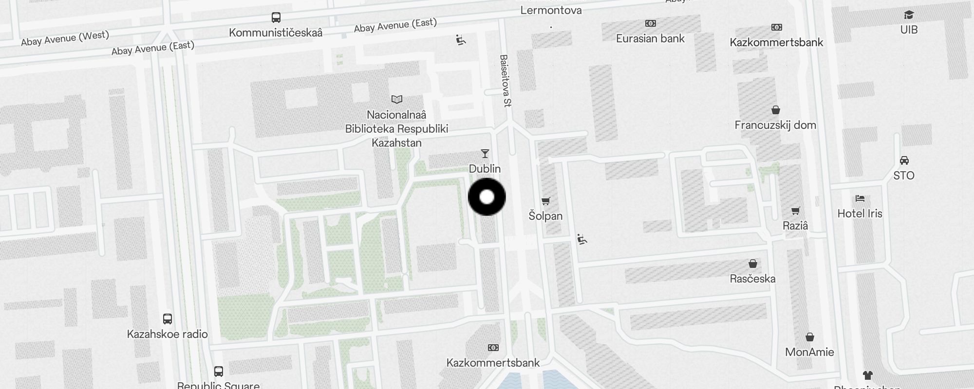
Task: Click the black location marker pin
Action: [x=487, y=197]
